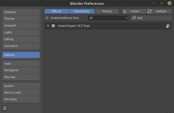Switch to the Keymap section

pos(21,77)
